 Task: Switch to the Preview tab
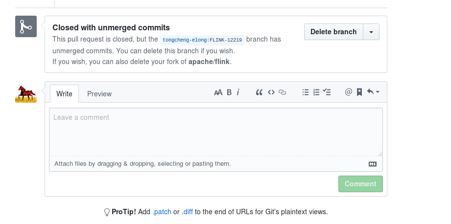(99, 94)
